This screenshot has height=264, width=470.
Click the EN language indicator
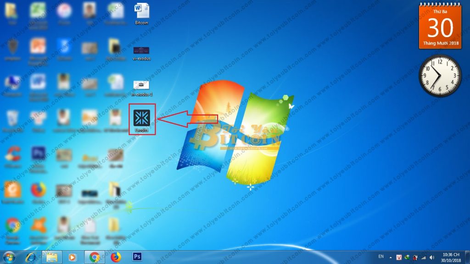[381, 257]
